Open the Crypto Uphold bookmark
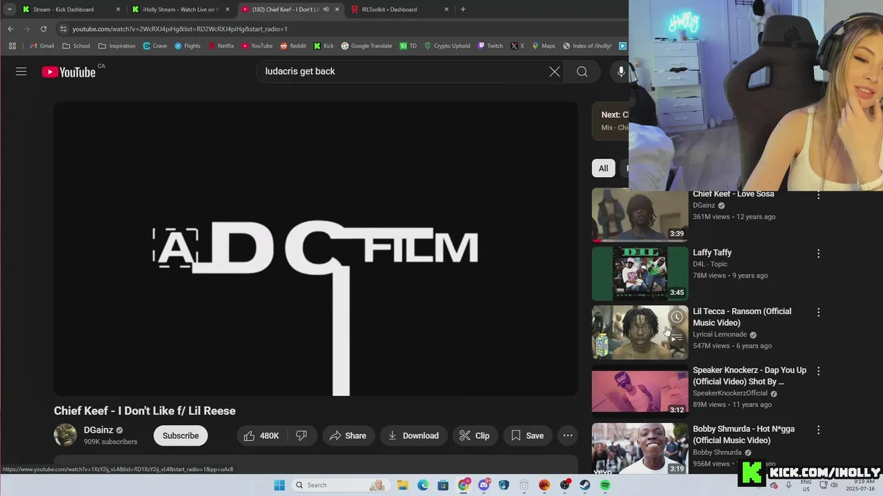 [x=446, y=46]
